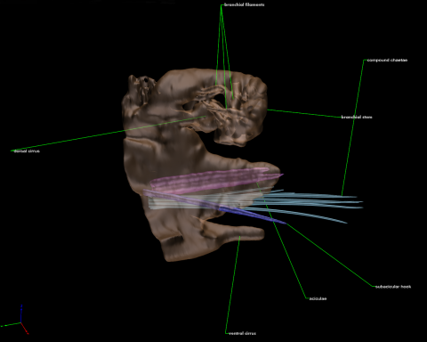Click the "ventral cirrus" annotation label
427x342 pixels.
pyautogui.click(x=242, y=333)
